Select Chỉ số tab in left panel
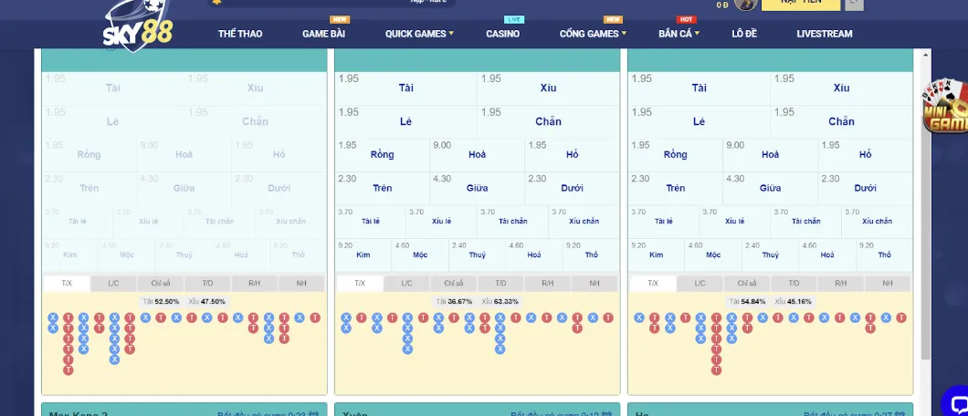The height and width of the screenshot is (416, 968). coord(161,284)
